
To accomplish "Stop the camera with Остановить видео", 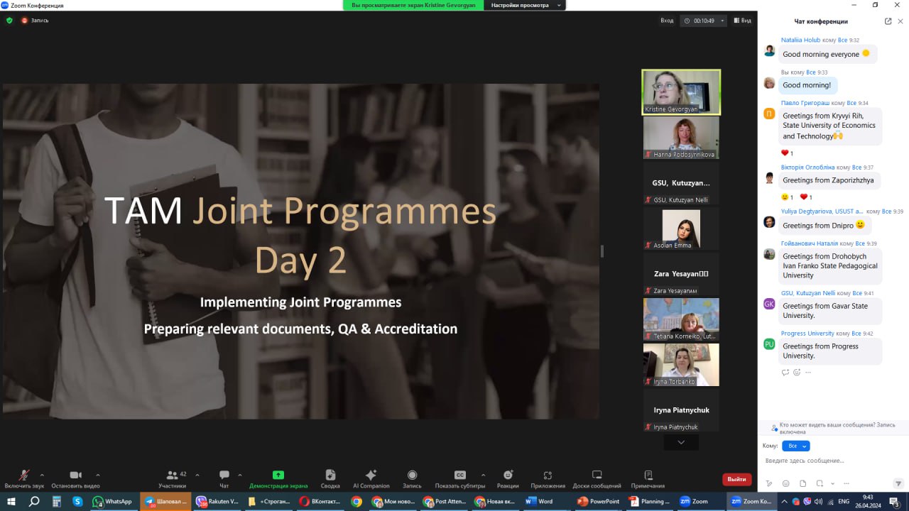I will click(x=76, y=476).
